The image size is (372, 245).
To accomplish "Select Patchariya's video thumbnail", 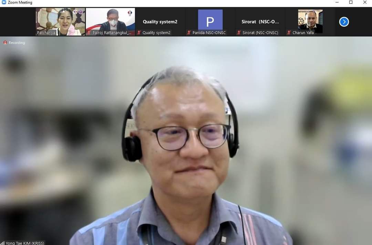I will (x=60, y=21).
